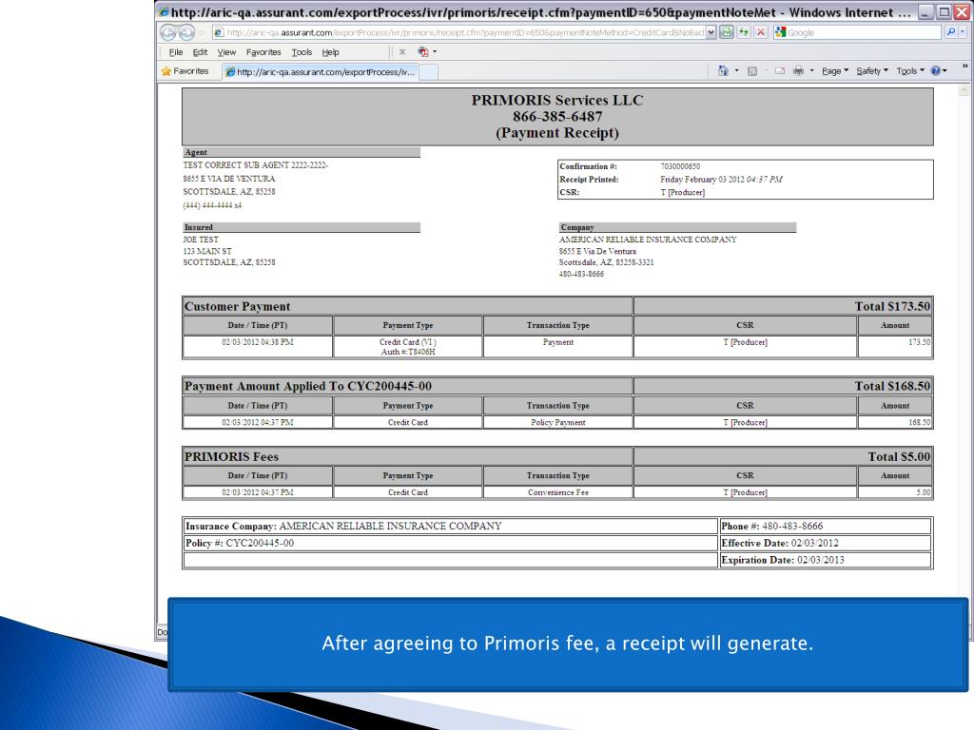
Task: Click the Expiration Date 02/03/2013 text
Action: (783, 560)
